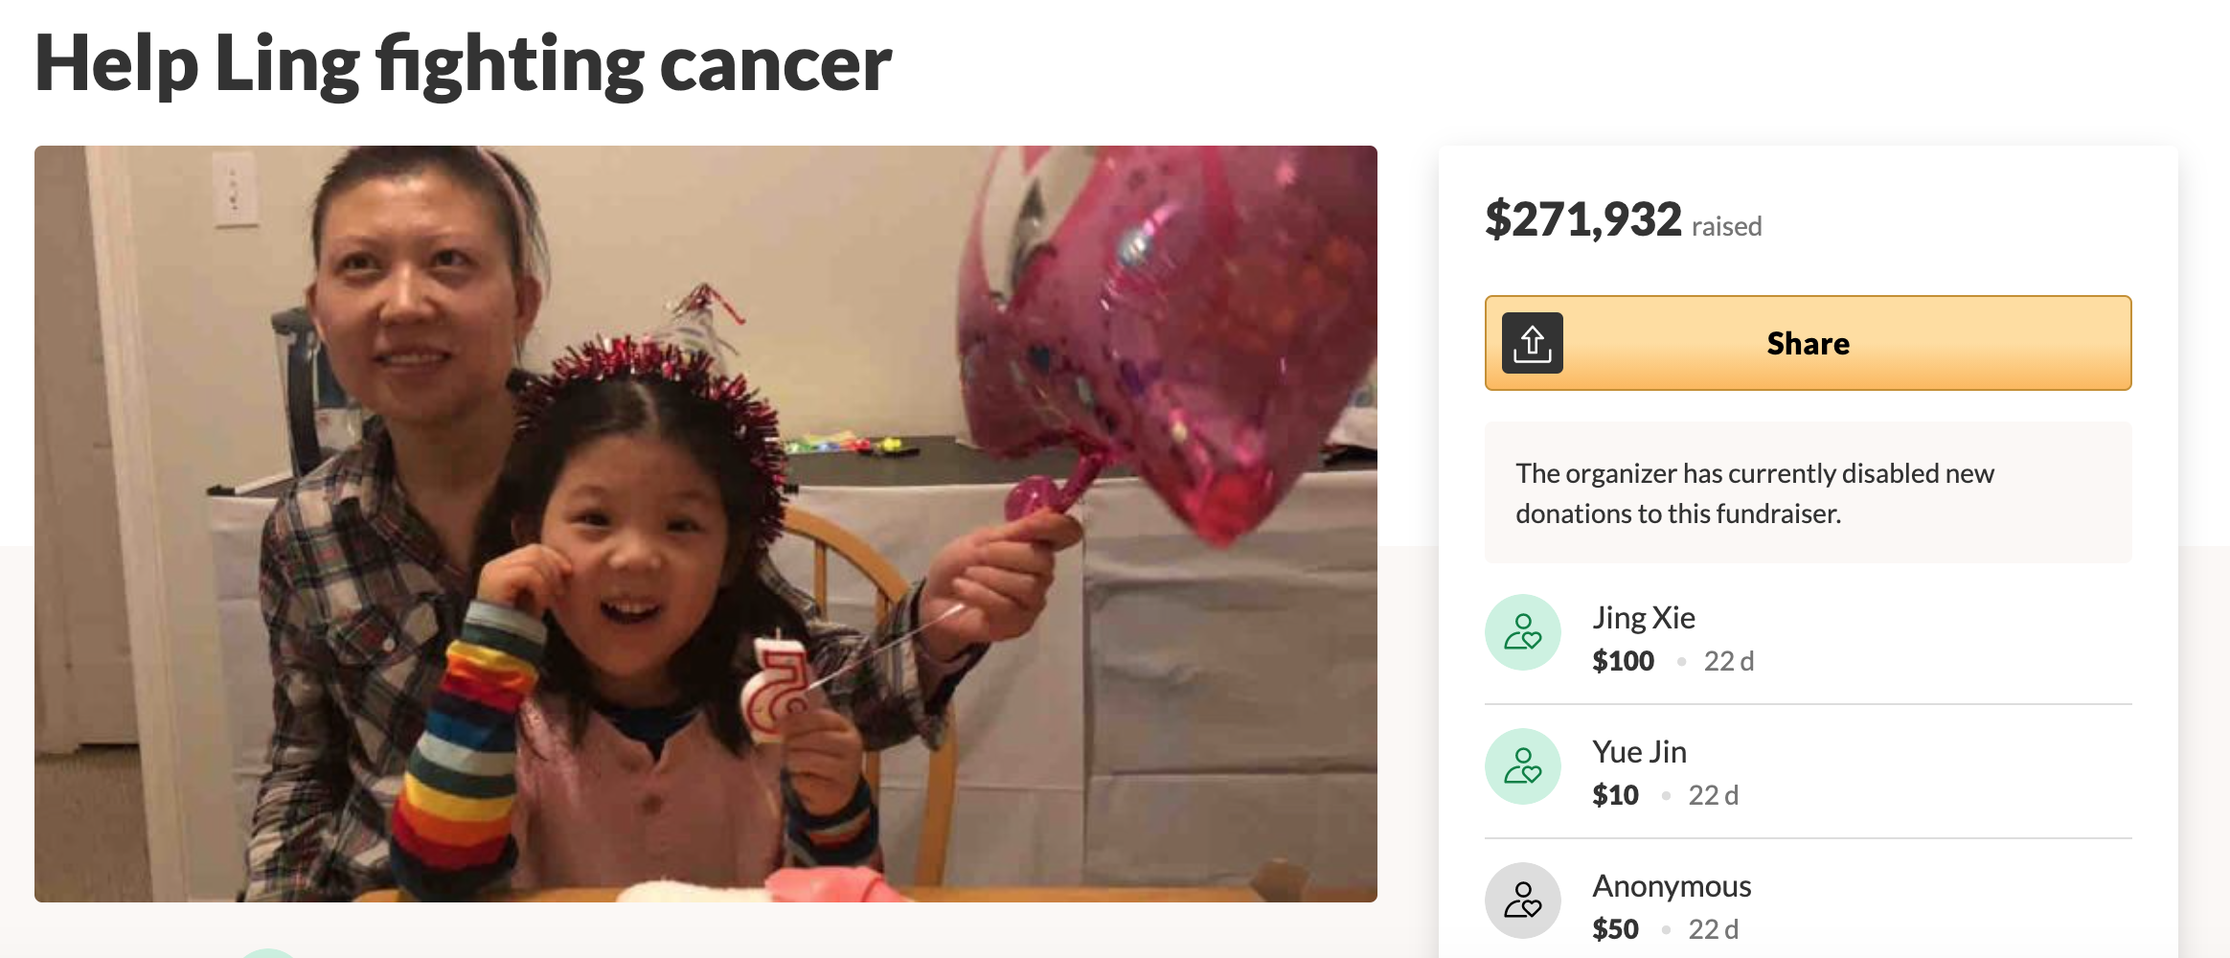Click the "22 d" timestamp beside $10
This screenshot has width=2230, height=958.
pyautogui.click(x=1713, y=795)
